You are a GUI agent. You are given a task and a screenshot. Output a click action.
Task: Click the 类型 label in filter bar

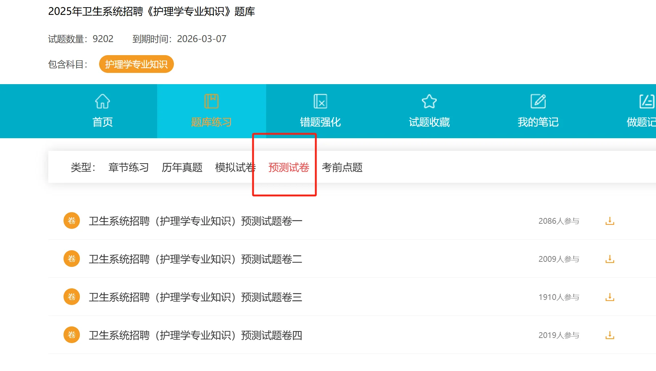[x=83, y=167]
